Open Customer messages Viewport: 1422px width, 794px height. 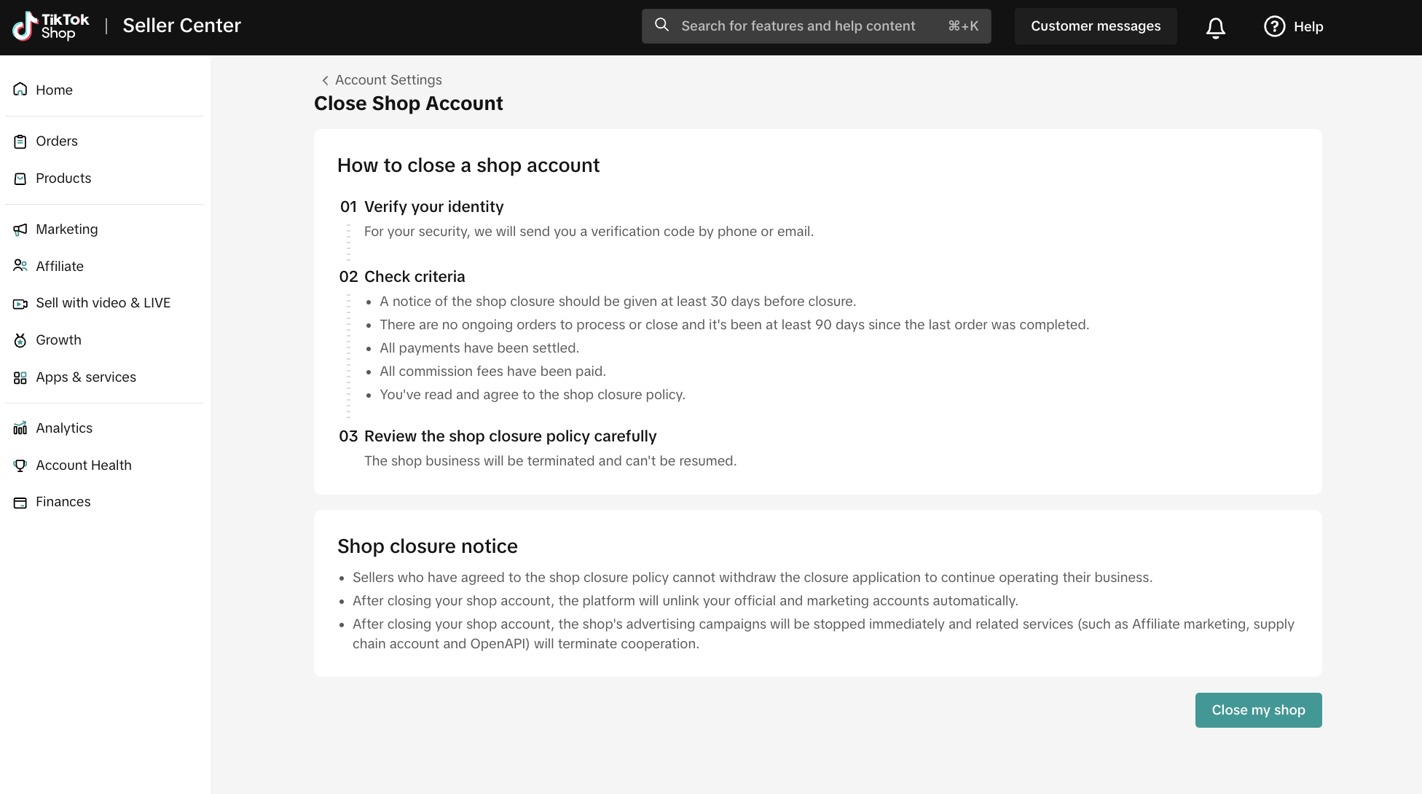coord(1095,26)
